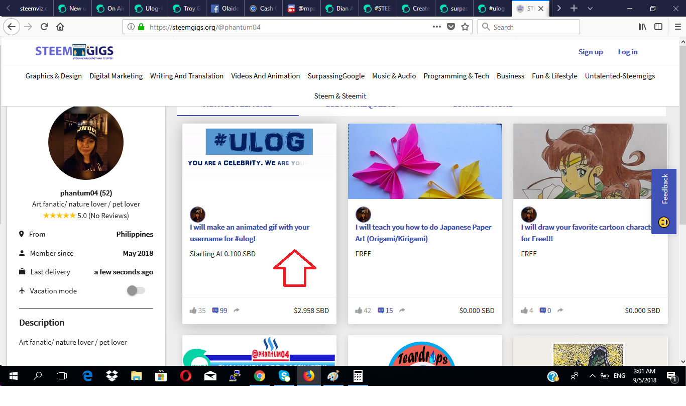Open the animated gif for #ulog gig title
686x406 pixels.
(250, 233)
